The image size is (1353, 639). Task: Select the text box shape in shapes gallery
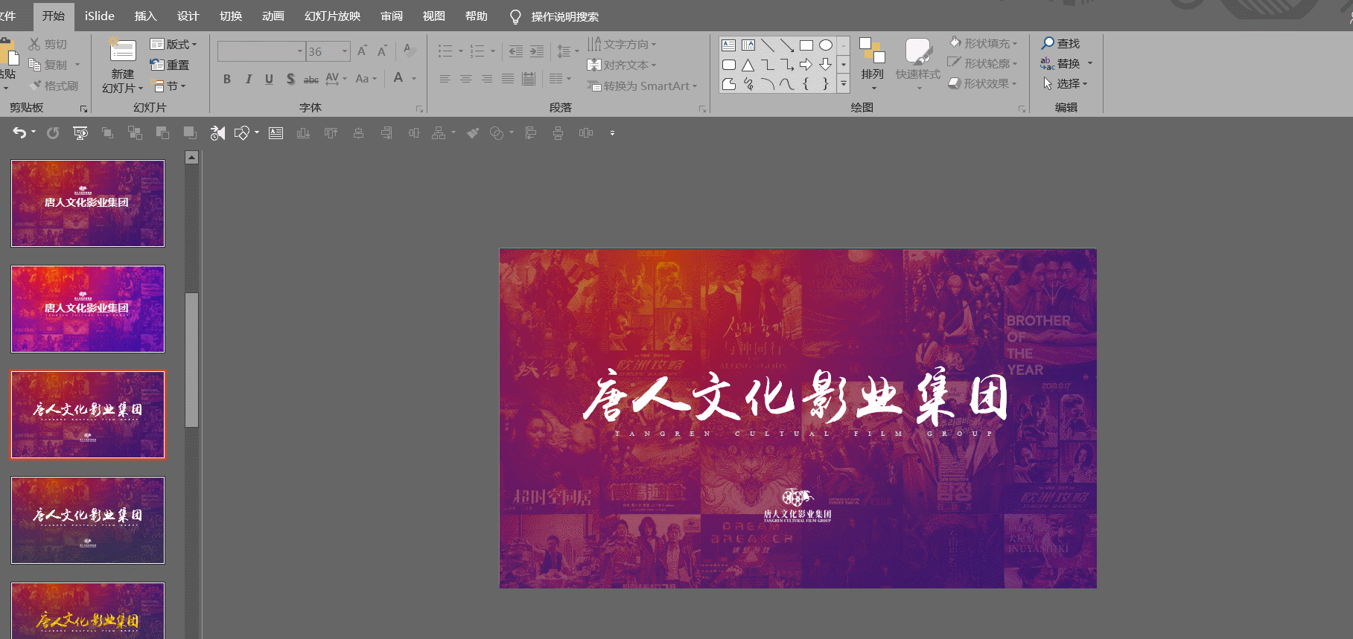[x=729, y=45]
